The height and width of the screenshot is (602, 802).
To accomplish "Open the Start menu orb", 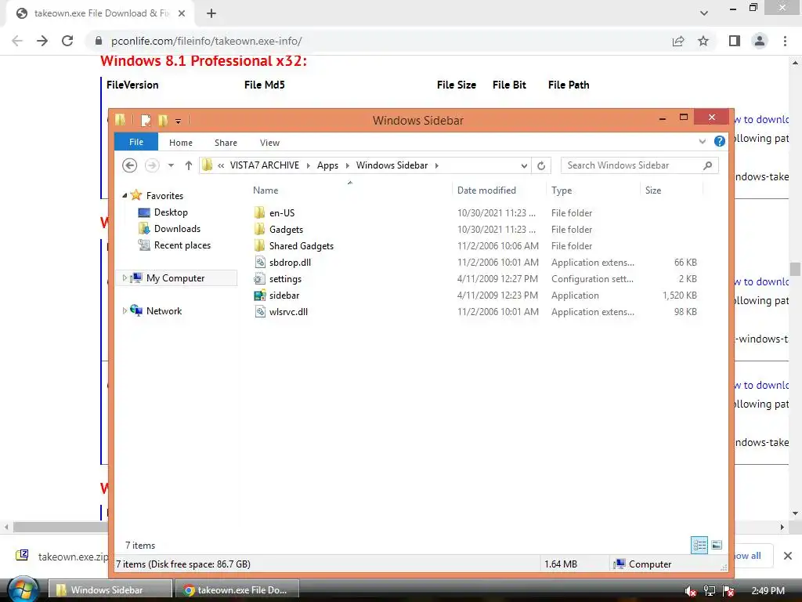I will tap(23, 589).
